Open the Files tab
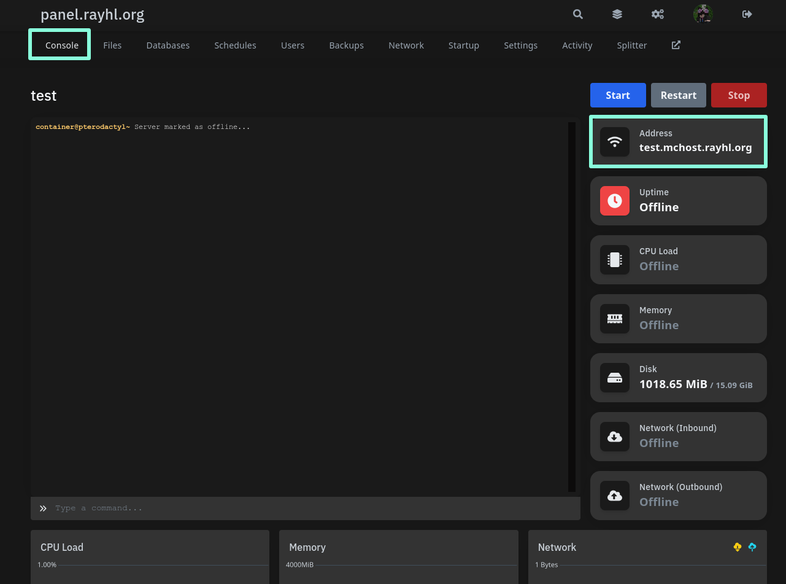 click(x=112, y=45)
